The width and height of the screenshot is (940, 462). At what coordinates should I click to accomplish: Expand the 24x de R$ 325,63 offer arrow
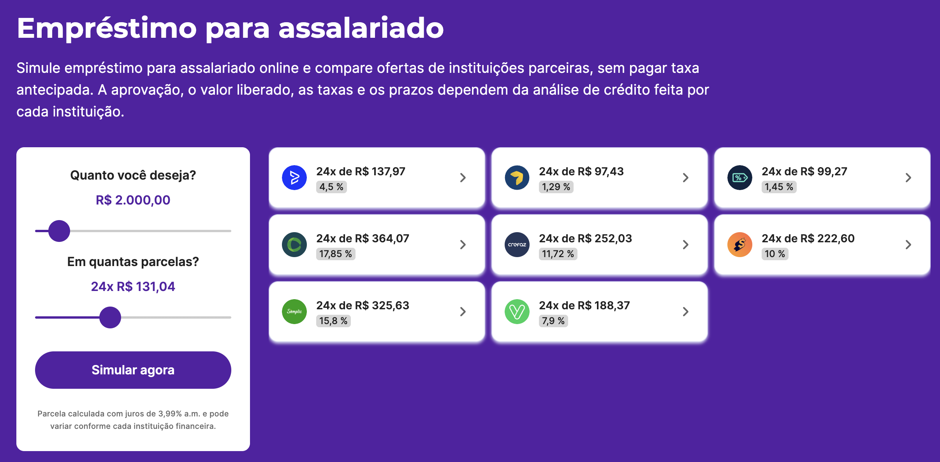463,312
